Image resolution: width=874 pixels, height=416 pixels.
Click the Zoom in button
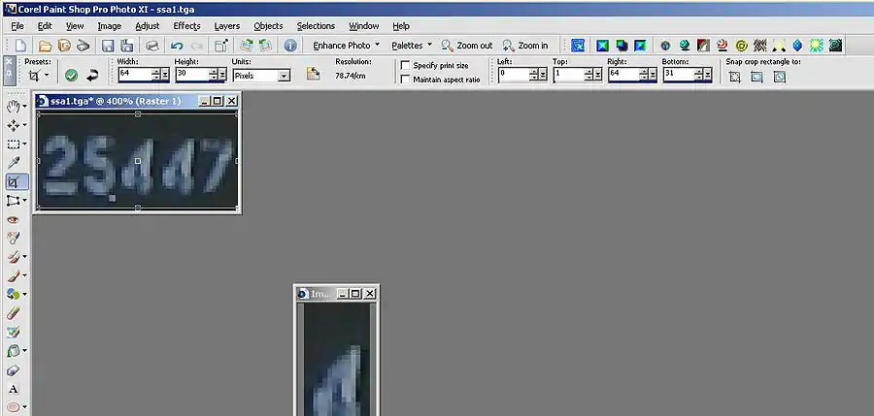(525, 46)
